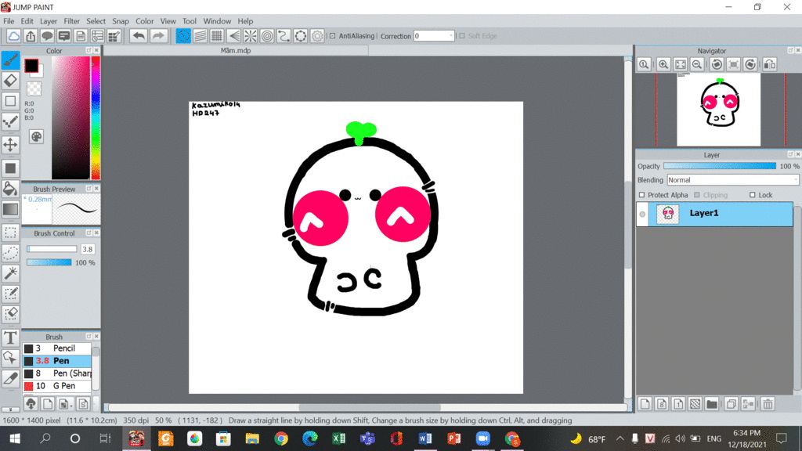Viewport: 802px width, 451px height.
Task: Open the Window menu
Action: pyautogui.click(x=217, y=21)
